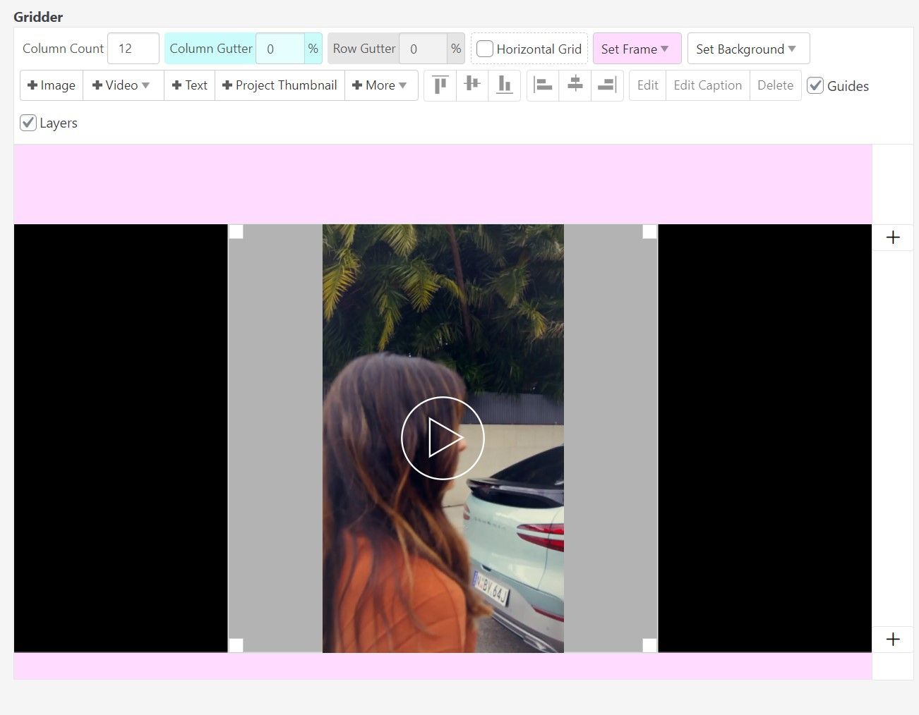Add an Image element
This screenshot has width=919, height=715.
(x=52, y=85)
